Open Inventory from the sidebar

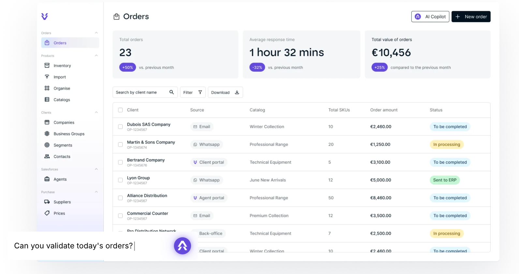(62, 66)
